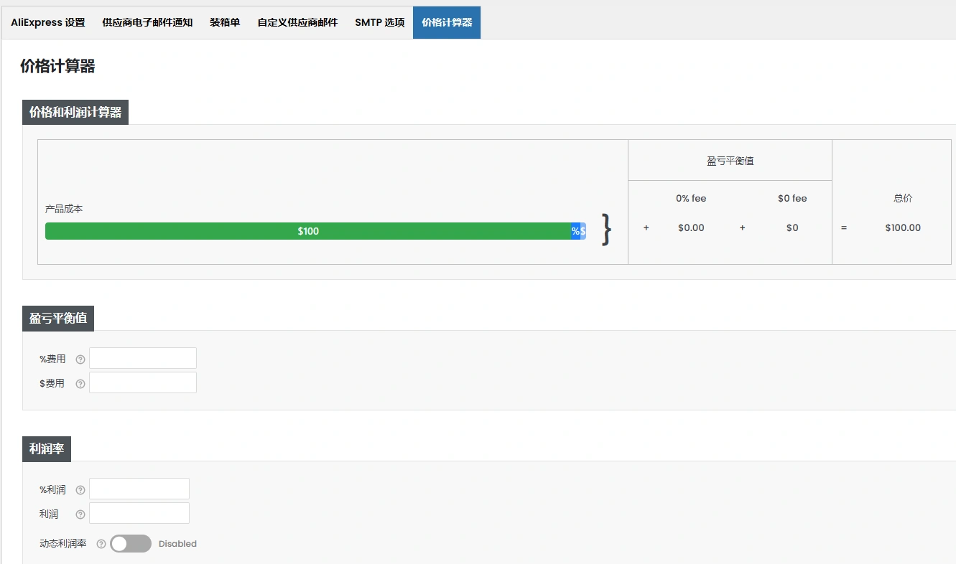This screenshot has height=564, width=956.
Task: Click the 利润 input field
Action: (x=139, y=512)
